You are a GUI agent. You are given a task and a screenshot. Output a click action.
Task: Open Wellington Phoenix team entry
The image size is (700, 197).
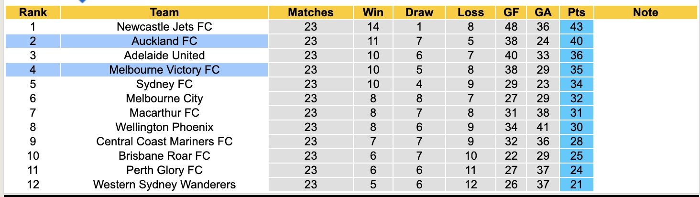(164, 127)
